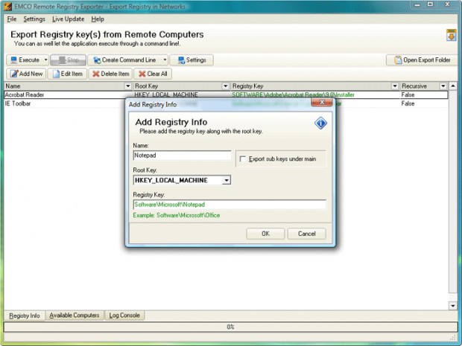This screenshot has height=346, width=462.
Task: Click the Acrobat Reader registry key path
Action: [293, 94]
